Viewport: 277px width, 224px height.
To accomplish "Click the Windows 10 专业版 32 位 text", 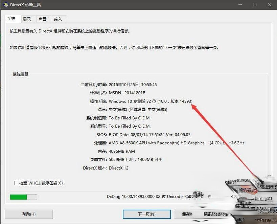I will click(133, 101).
